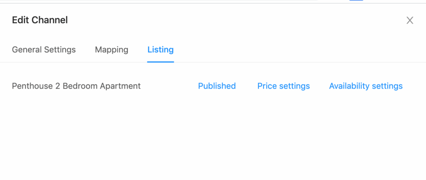The image size is (426, 180).
Task: Select the Listing tab
Action: pos(161,50)
